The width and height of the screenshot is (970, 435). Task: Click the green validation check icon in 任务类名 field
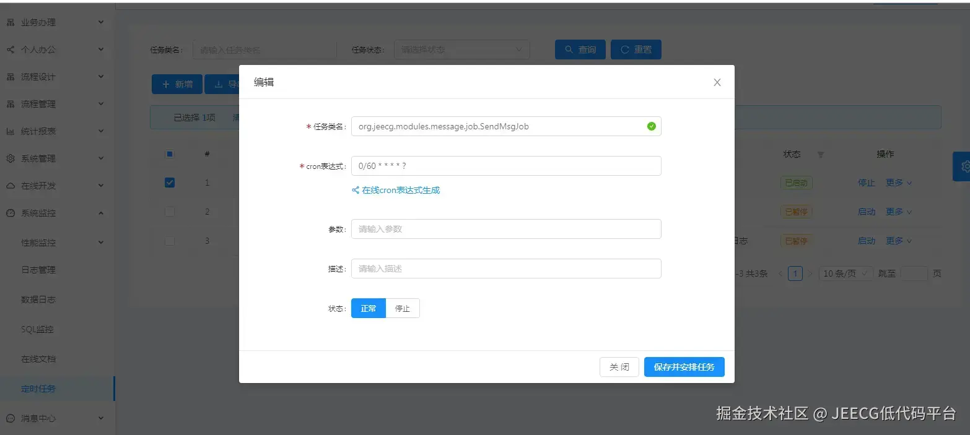pos(651,126)
